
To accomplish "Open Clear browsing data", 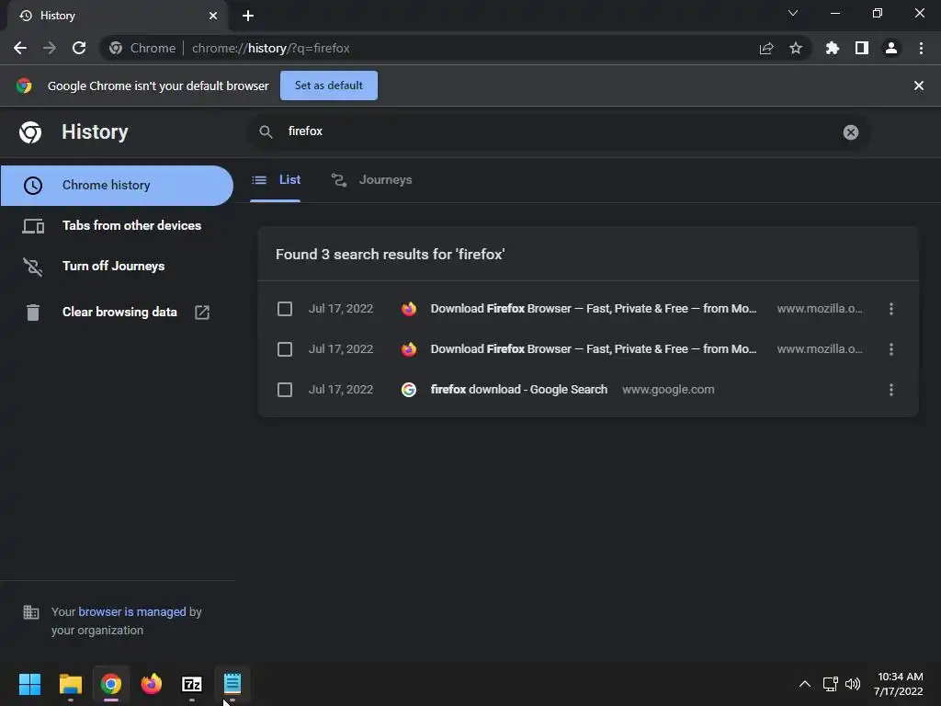I will pyautogui.click(x=117, y=313).
